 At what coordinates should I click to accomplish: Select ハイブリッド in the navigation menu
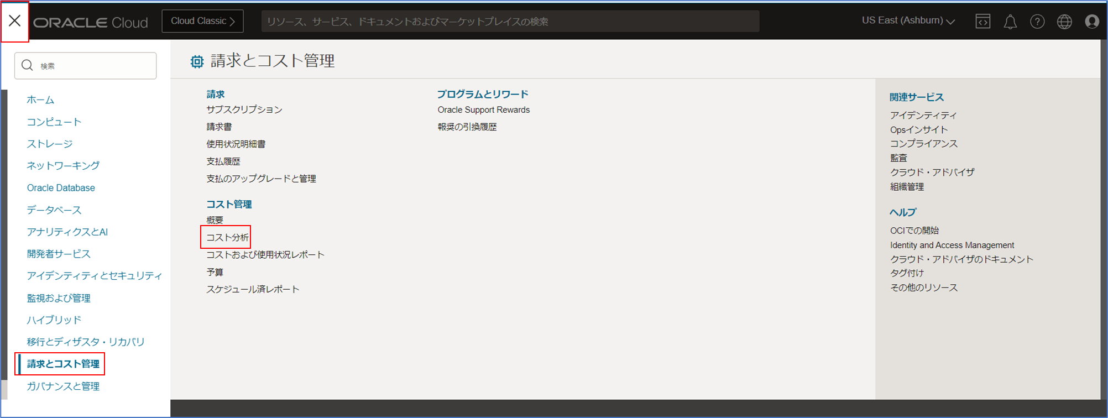(54, 320)
